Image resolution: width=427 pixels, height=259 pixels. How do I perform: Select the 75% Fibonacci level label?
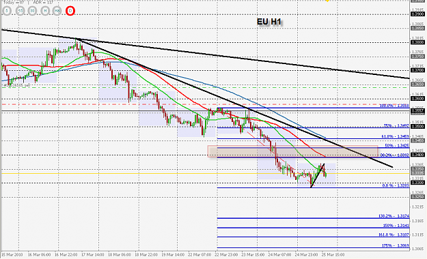point(396,125)
